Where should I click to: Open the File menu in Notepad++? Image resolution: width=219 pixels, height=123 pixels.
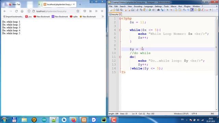click(x=111, y=6)
